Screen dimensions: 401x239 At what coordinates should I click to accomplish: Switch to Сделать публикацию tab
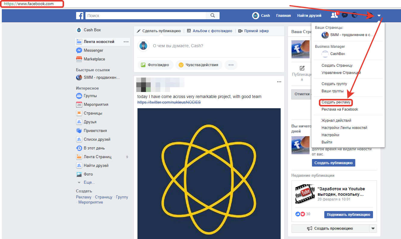click(159, 31)
